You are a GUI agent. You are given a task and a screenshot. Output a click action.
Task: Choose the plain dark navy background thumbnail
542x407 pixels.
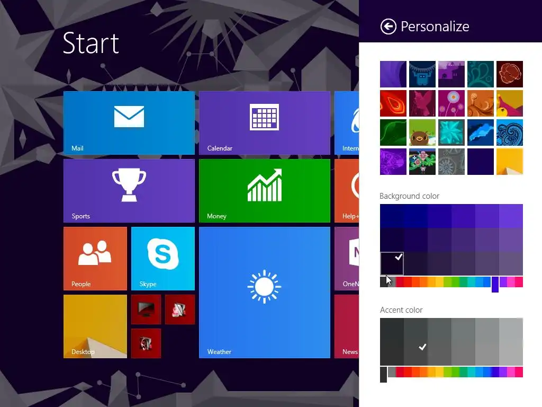(x=481, y=162)
